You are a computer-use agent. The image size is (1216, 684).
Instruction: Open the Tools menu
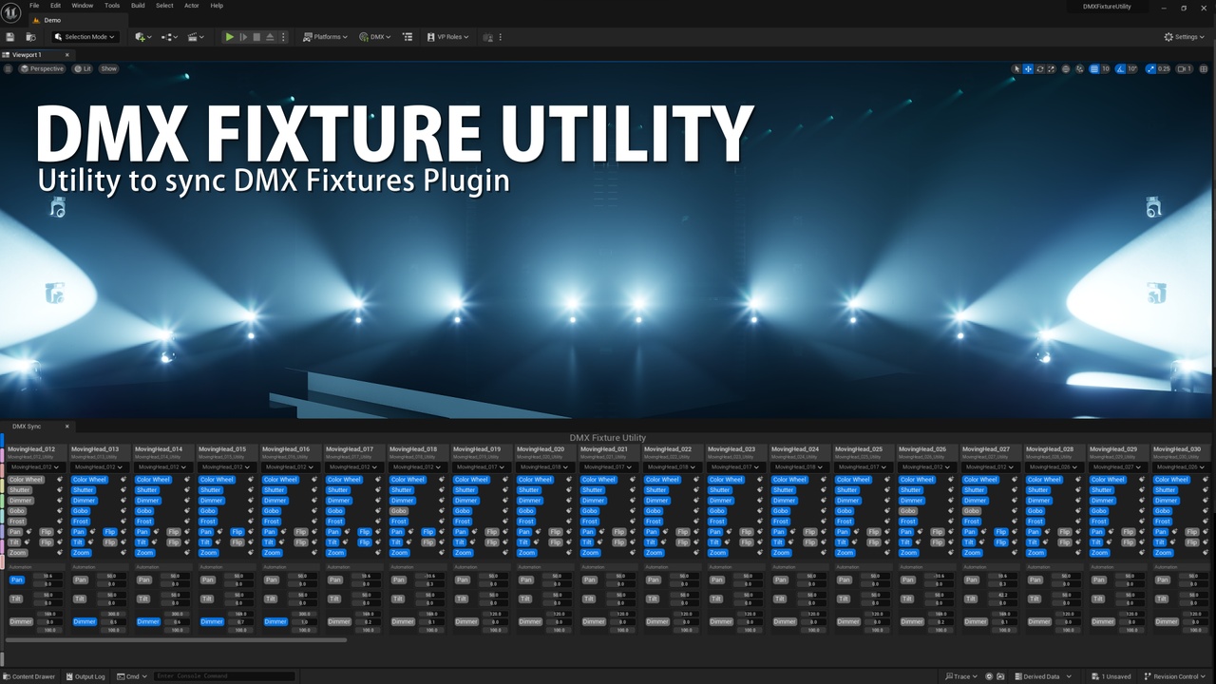click(x=112, y=6)
